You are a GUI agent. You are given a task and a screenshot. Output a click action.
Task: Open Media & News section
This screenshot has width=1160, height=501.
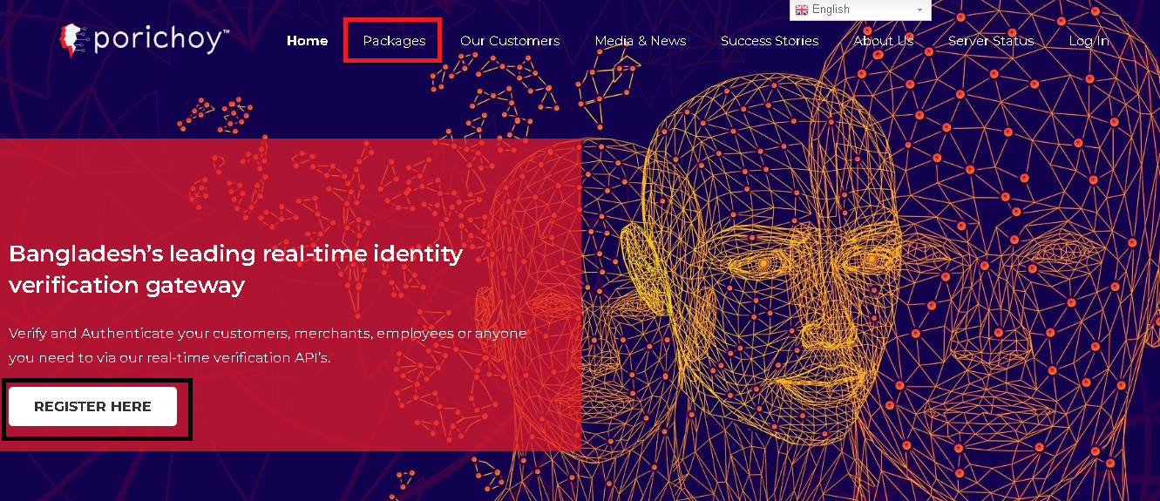tap(640, 41)
